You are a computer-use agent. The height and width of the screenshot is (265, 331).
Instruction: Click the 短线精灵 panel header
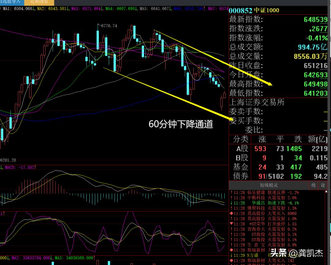pyautogui.click(x=268, y=185)
